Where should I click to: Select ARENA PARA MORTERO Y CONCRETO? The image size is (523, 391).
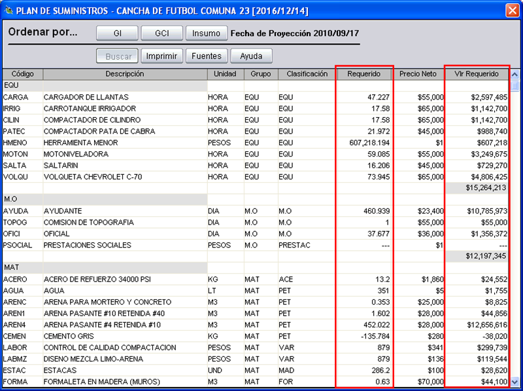(107, 302)
